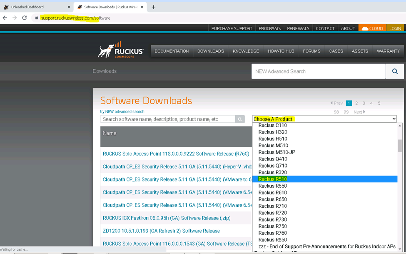Click the small software search magnifier

tap(240, 119)
